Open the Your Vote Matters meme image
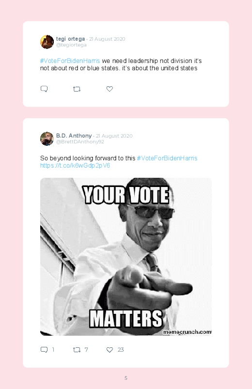The height and width of the screenshot is (389, 252). (x=126, y=257)
